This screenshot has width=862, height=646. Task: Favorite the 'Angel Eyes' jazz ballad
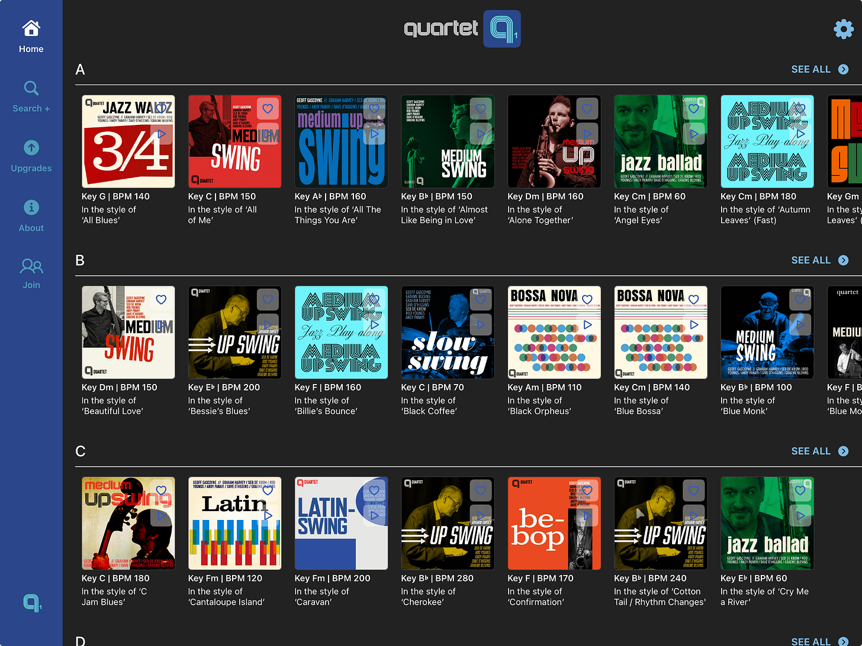coord(694,109)
